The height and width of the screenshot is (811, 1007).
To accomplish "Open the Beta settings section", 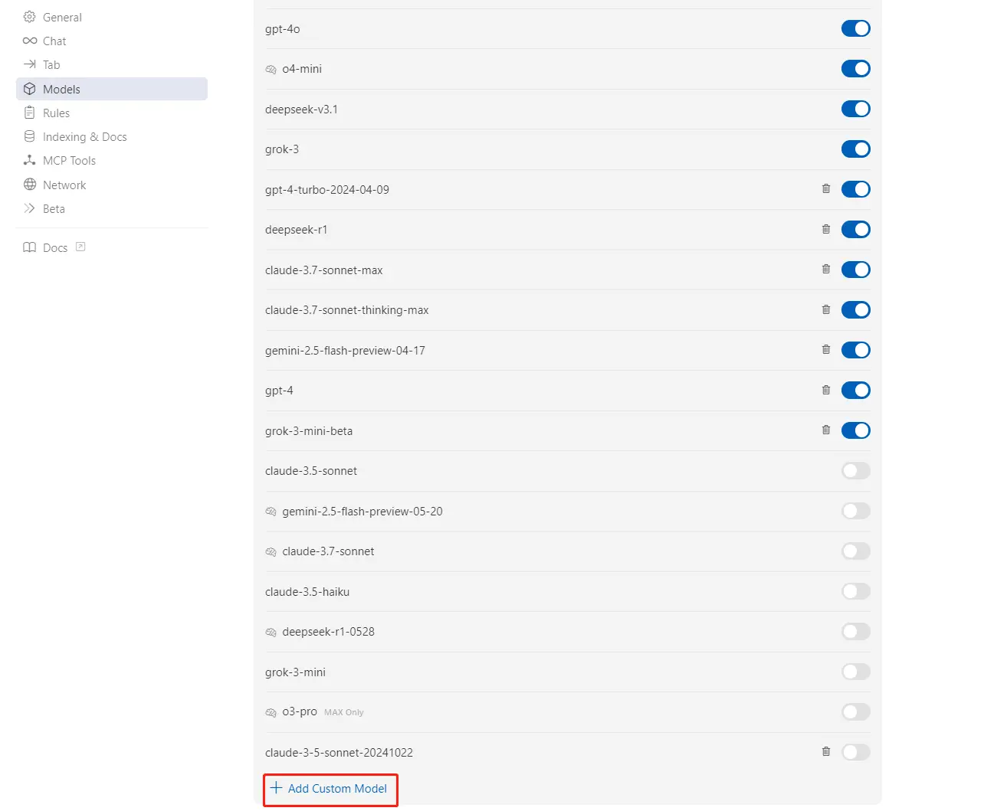I will tap(112, 208).
